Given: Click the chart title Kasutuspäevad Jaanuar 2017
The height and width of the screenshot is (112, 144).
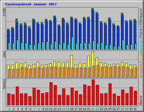Looking at the screenshot, I should tap(31, 4).
